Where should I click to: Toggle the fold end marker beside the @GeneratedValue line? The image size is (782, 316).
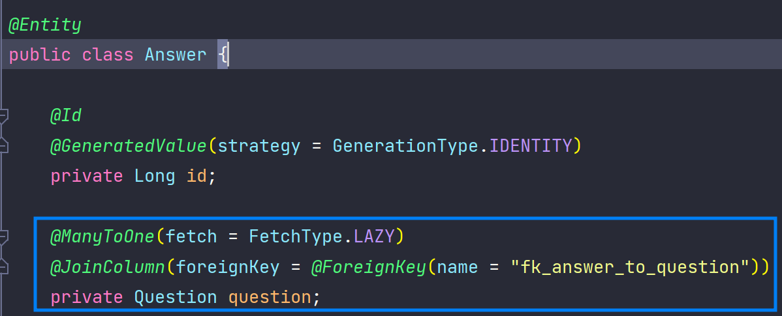(x=3, y=146)
